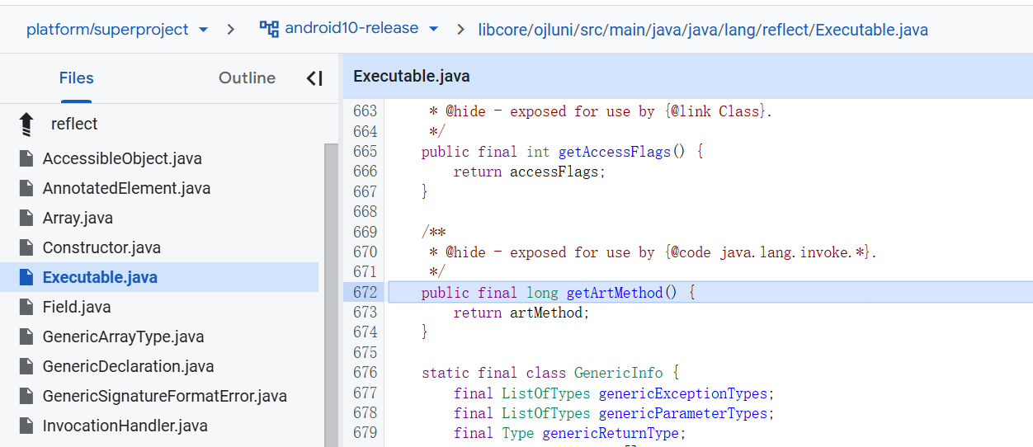This screenshot has height=447, width=1033.
Task: Click the file list vertical scrollbar
Action: pyautogui.click(x=332, y=295)
